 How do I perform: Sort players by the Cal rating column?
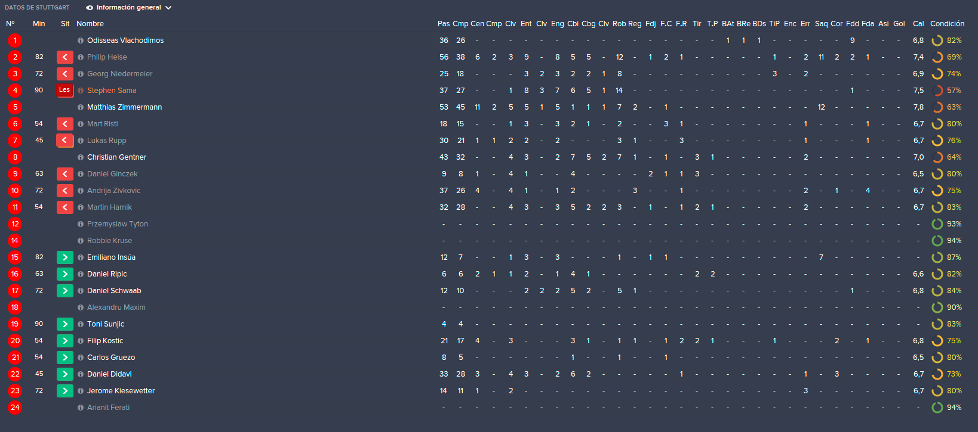(918, 24)
